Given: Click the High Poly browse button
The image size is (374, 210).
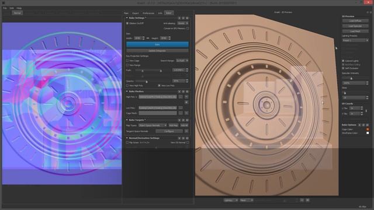Looking at the screenshot, I should click(181, 97).
